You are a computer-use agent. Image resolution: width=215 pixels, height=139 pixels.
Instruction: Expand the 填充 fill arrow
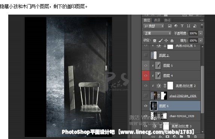pos(200,40)
